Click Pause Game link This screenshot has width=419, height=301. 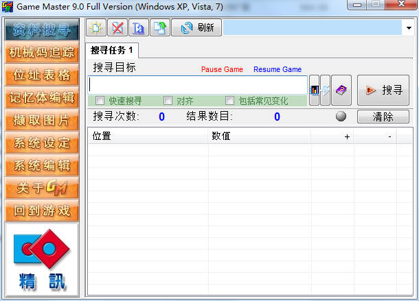click(x=222, y=69)
